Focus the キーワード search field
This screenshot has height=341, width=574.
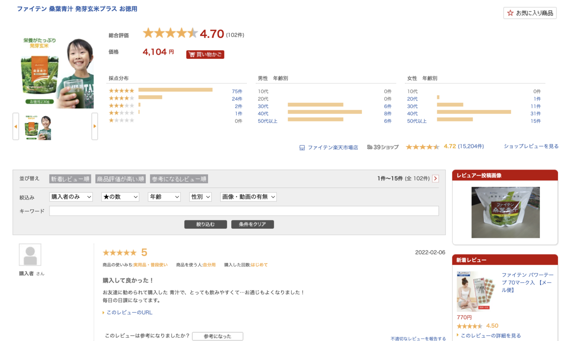coord(244,211)
